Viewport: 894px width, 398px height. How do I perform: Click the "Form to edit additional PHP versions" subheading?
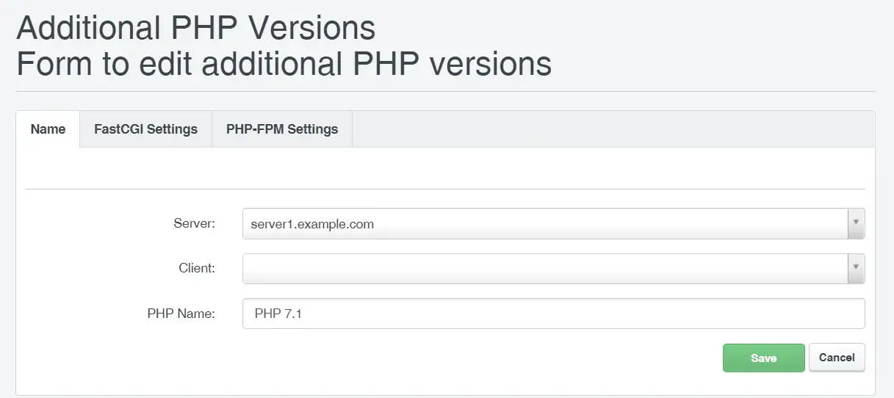pos(284,64)
